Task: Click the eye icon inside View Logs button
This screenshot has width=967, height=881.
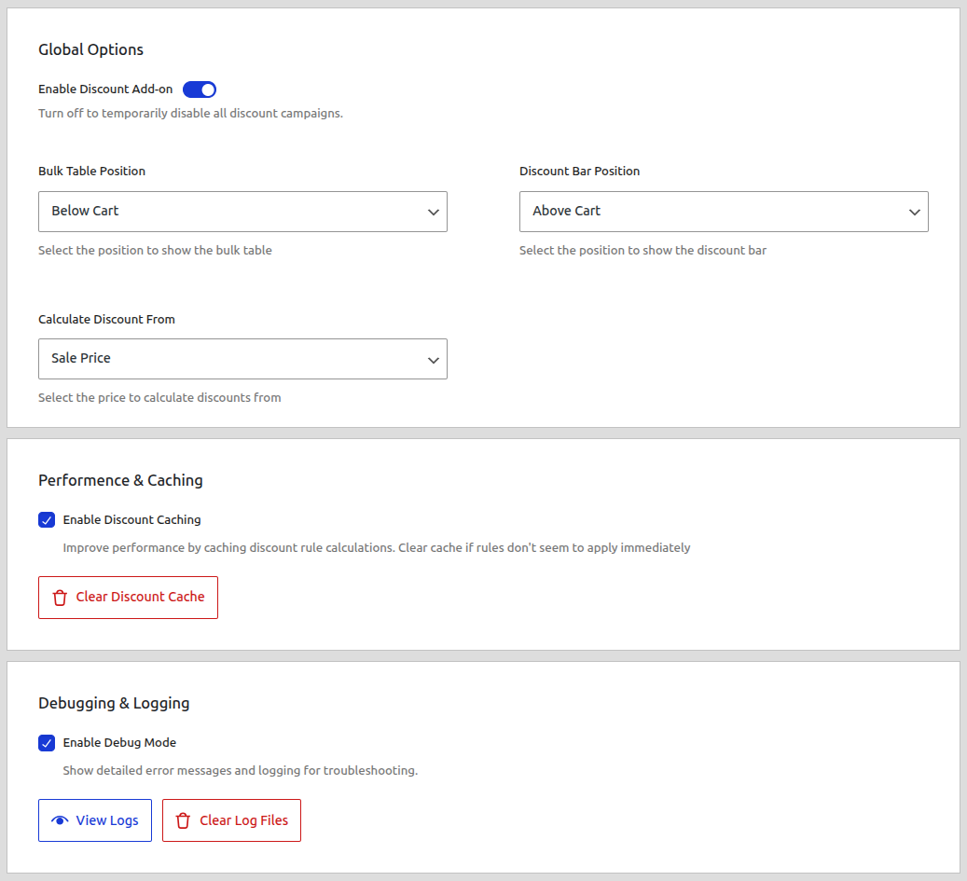Action: [x=60, y=819]
